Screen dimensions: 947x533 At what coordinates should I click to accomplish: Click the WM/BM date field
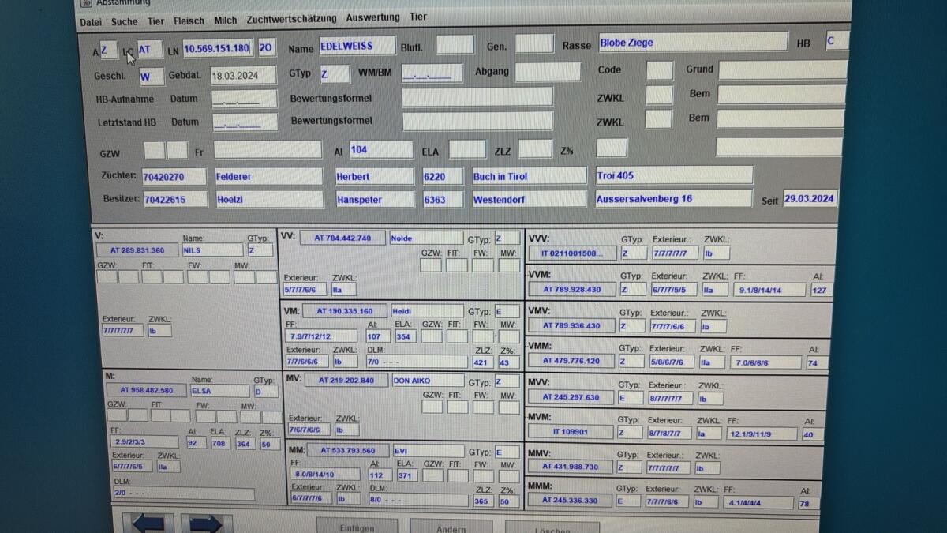432,73
